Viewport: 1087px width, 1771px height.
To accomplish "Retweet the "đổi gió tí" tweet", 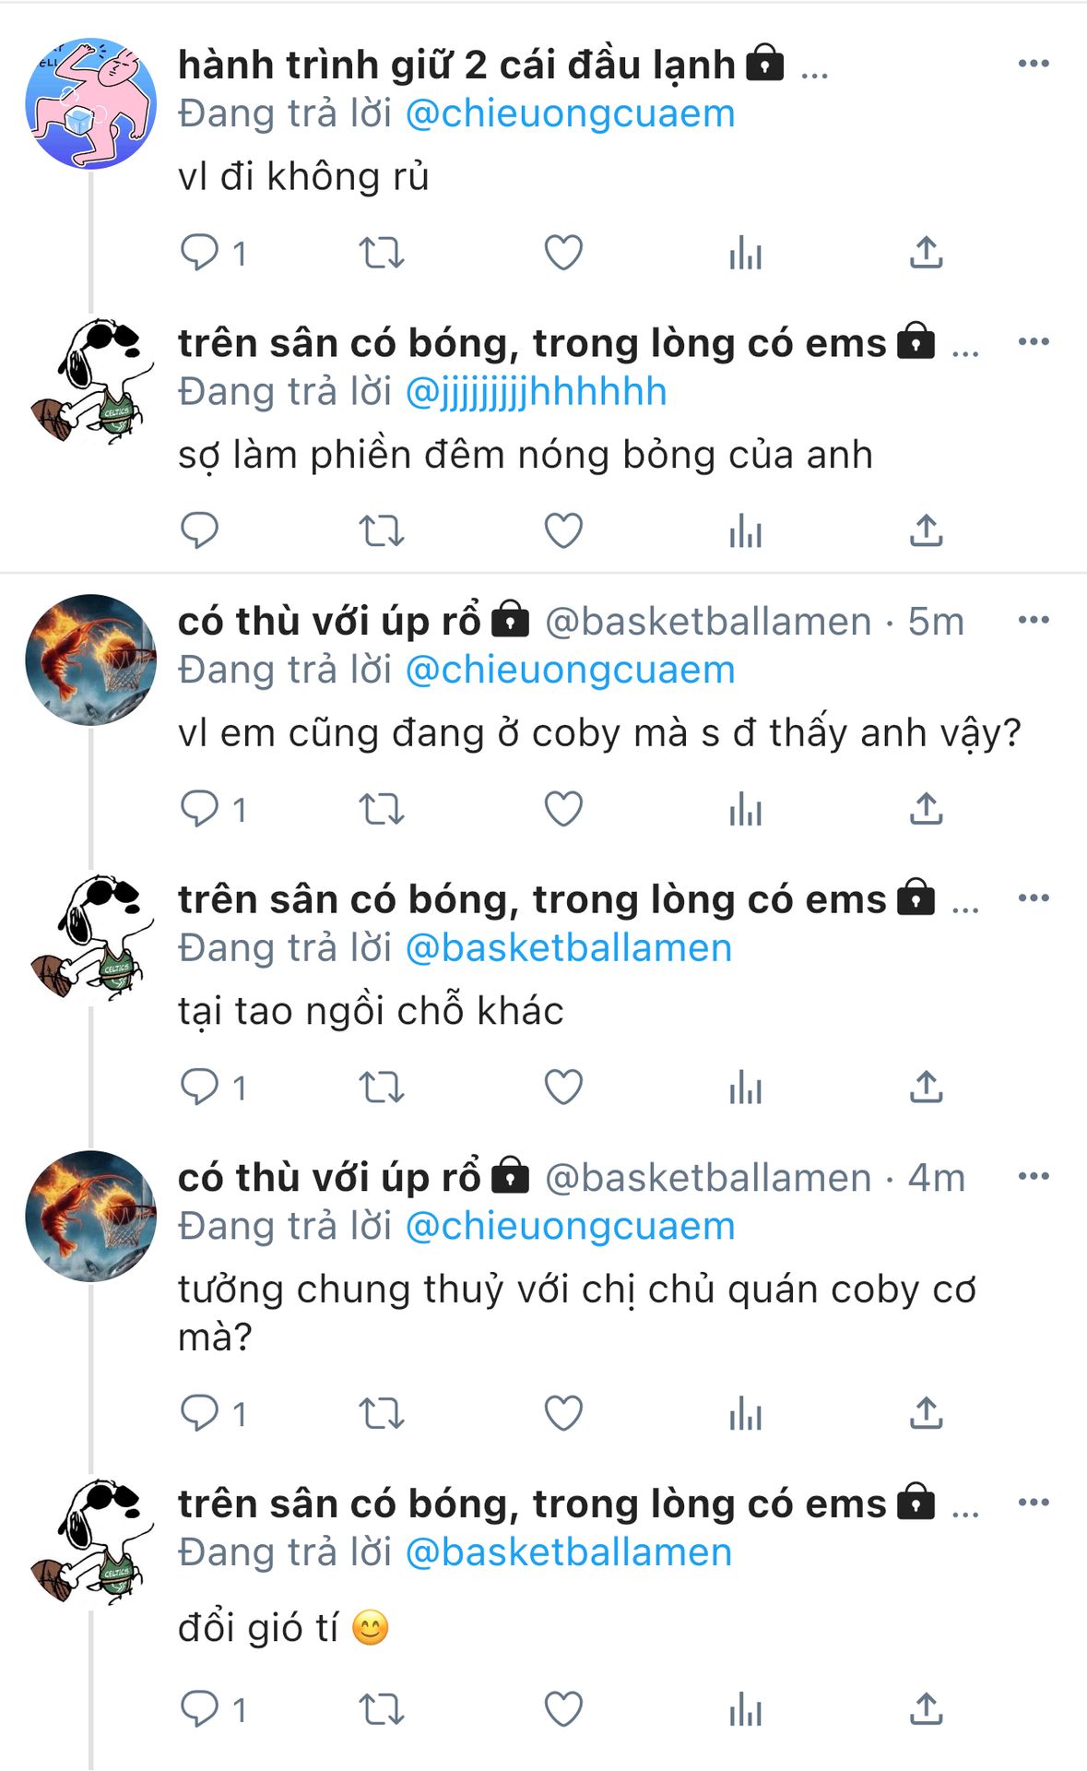I will pyautogui.click(x=381, y=1710).
